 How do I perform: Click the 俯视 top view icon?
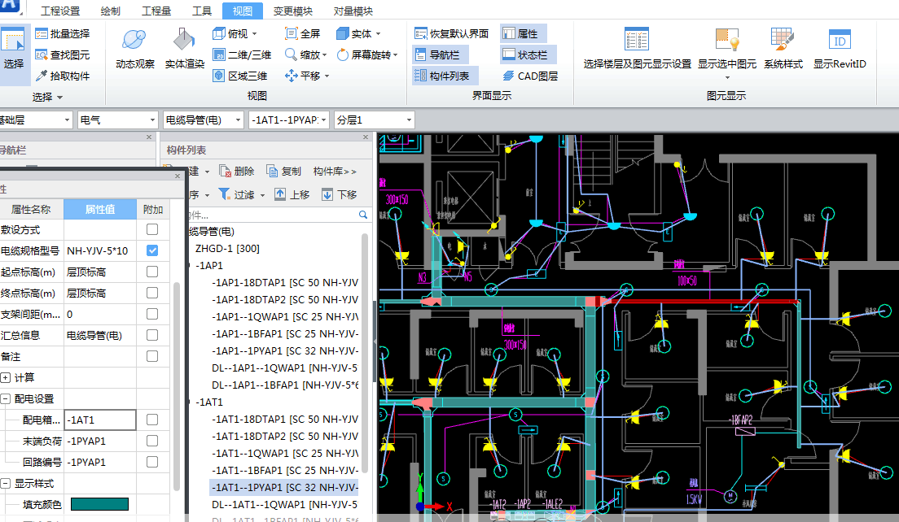[x=218, y=34]
